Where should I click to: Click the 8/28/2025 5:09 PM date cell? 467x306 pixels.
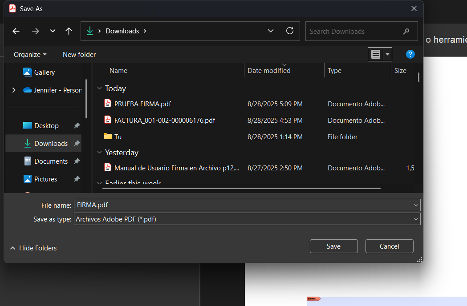[x=275, y=104]
